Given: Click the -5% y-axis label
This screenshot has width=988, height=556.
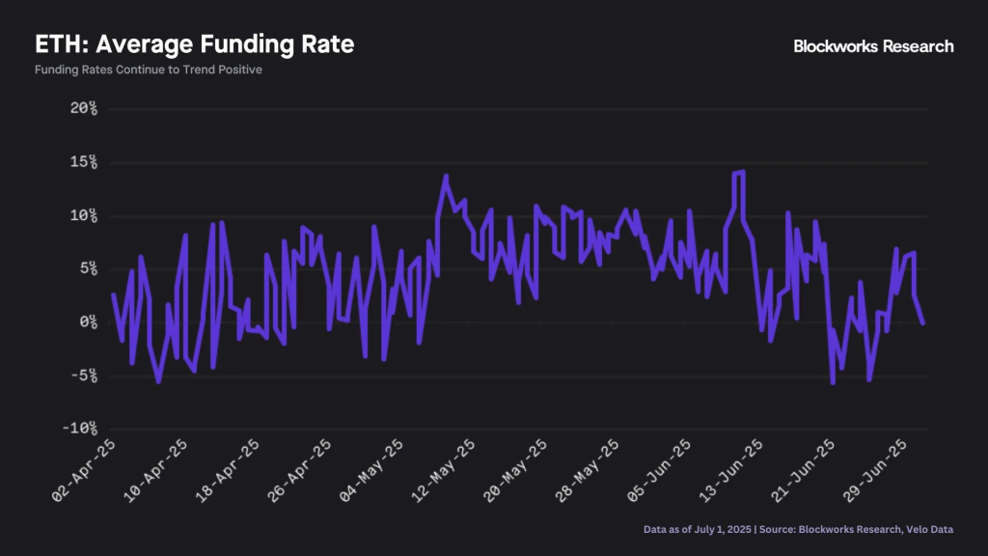Looking at the screenshot, I should [x=84, y=375].
